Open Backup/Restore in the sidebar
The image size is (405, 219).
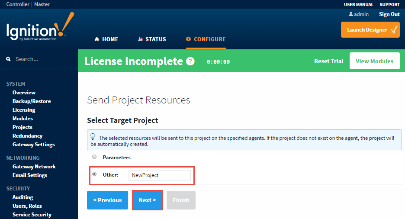pyautogui.click(x=32, y=101)
